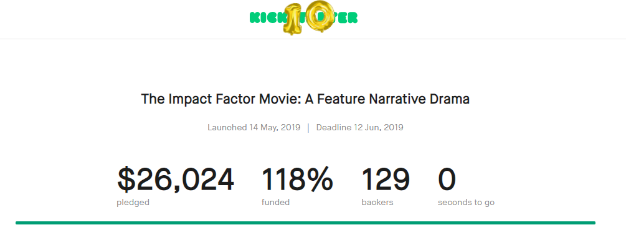Select the Launched 14 May, 2019 date
Image resolution: width=626 pixels, height=250 pixels.
point(254,128)
